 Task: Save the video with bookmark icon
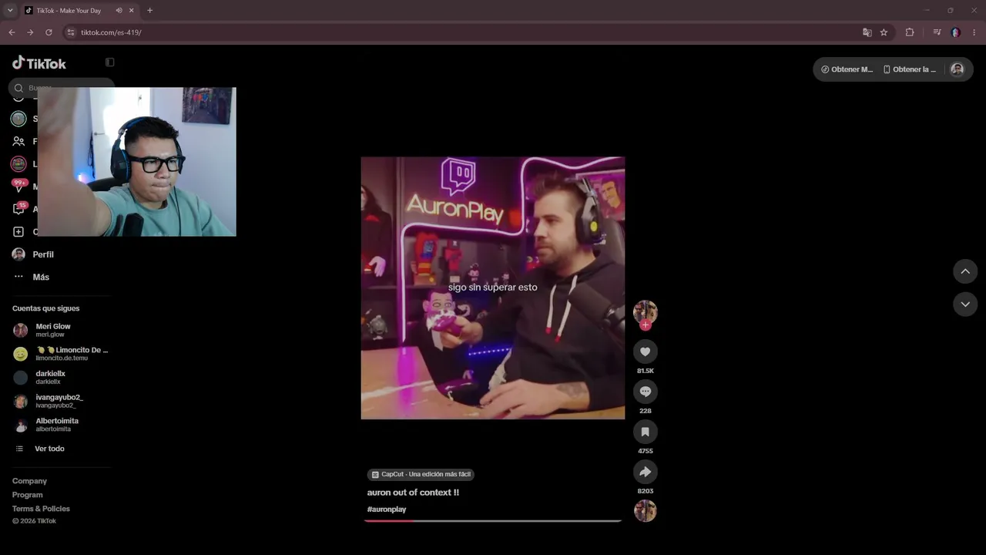point(646,432)
